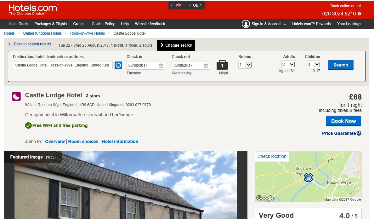
Task: Open Hotels.com Rewards page
Action: pyautogui.click(x=311, y=24)
